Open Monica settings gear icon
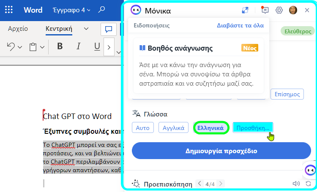Image resolution: width=317 pixels, height=192 pixels. (x=279, y=10)
